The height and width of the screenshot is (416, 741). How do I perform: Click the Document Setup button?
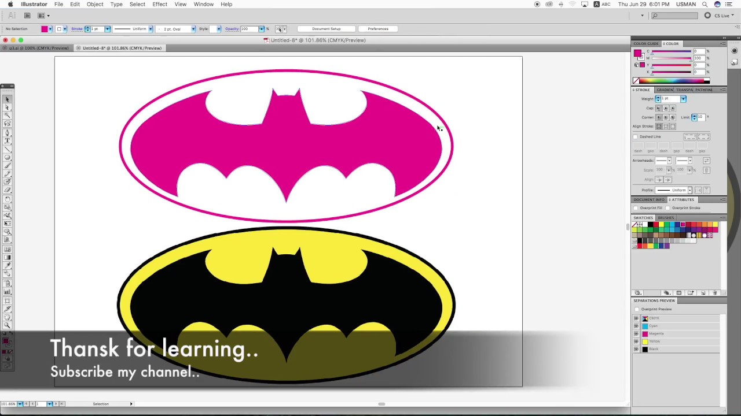pos(327,29)
